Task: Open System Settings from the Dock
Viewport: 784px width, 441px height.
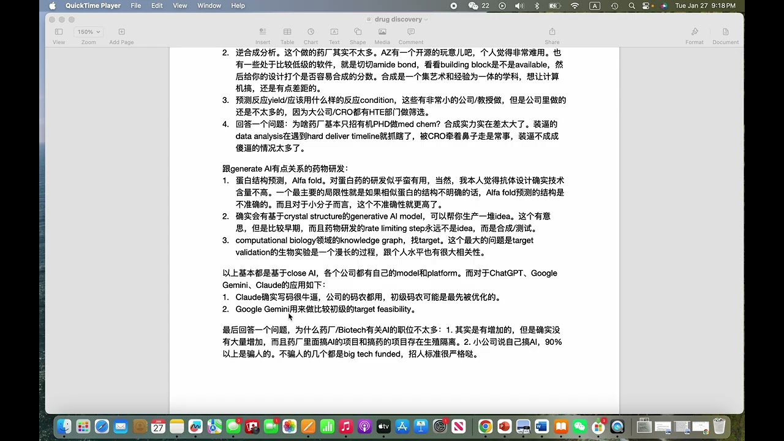Action: point(440,426)
